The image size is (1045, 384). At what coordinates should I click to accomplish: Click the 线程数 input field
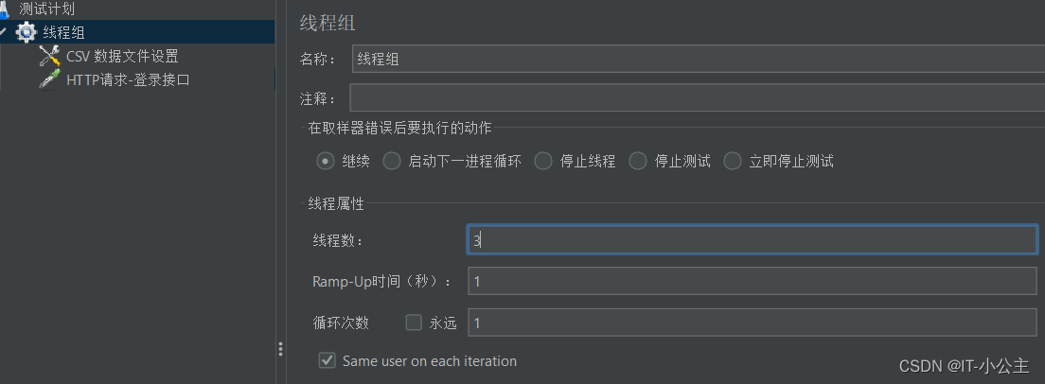coord(753,240)
